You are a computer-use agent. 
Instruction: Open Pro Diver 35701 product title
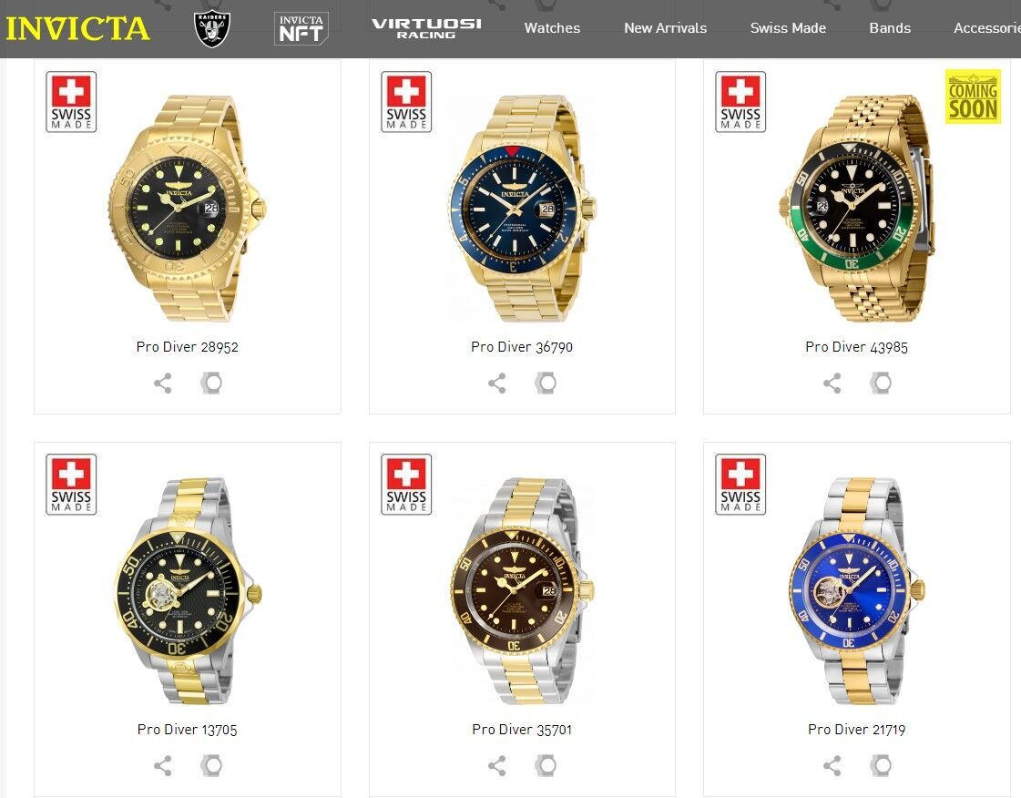click(x=522, y=730)
